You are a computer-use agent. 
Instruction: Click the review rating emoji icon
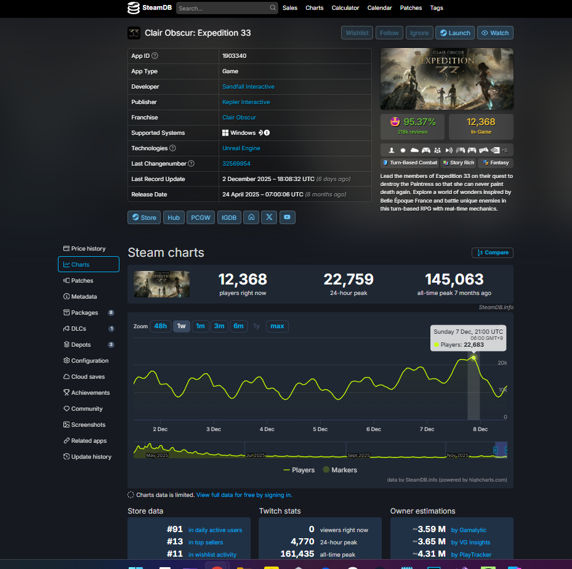pyautogui.click(x=395, y=121)
